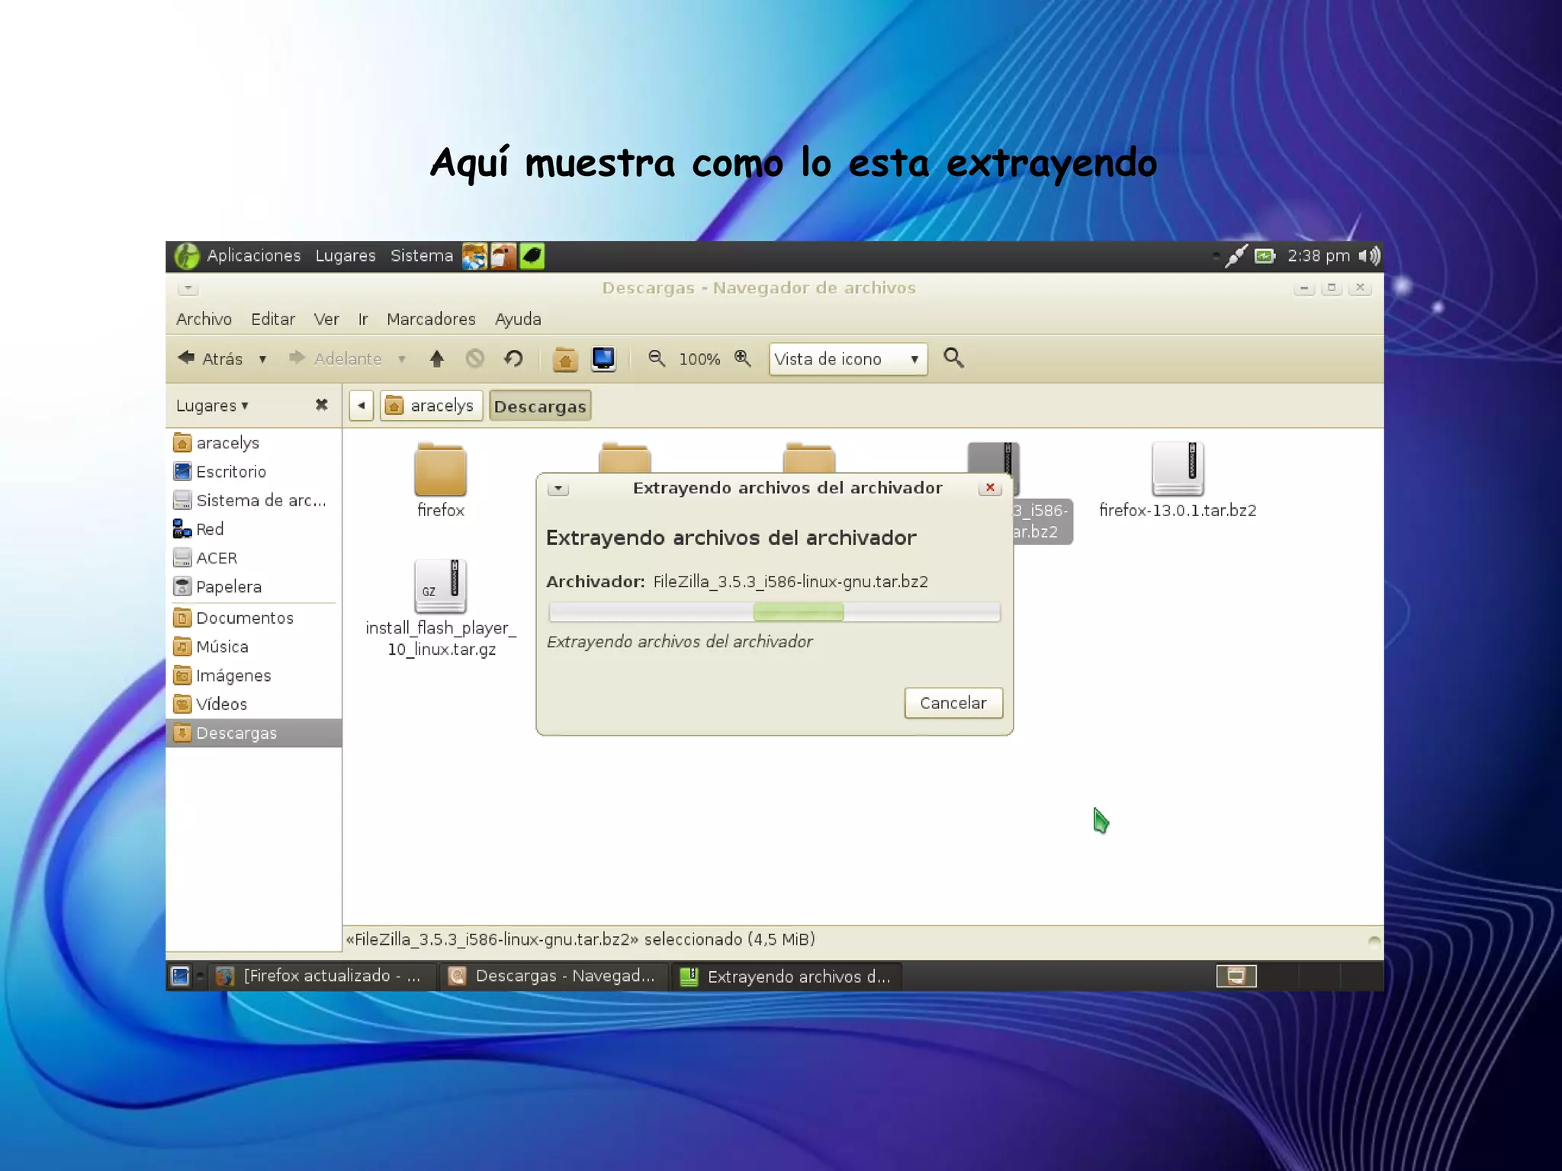Click the reload folder icon

coord(513,358)
